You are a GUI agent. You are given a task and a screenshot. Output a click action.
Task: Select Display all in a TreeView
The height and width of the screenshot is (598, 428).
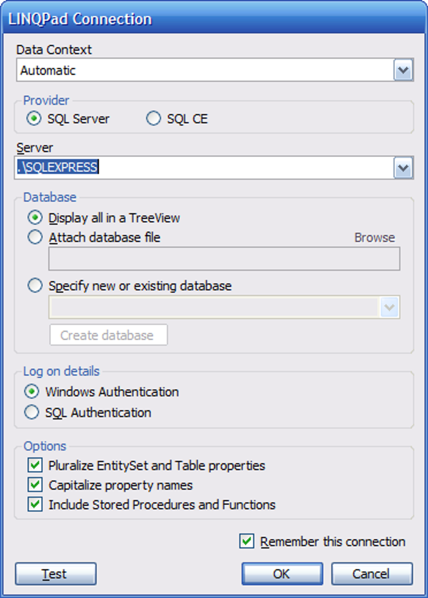(x=35, y=218)
